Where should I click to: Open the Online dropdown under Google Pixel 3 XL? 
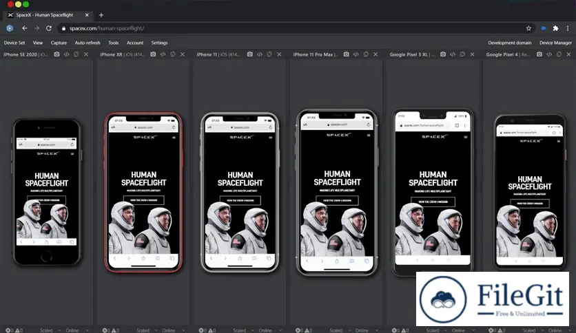463,330
